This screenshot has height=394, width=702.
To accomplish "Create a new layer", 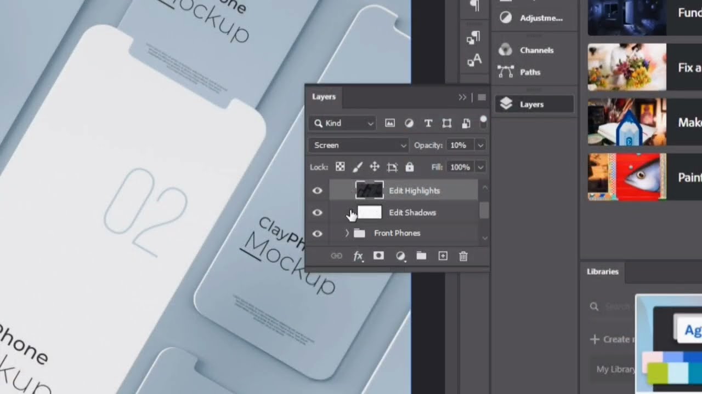I will click(x=443, y=256).
